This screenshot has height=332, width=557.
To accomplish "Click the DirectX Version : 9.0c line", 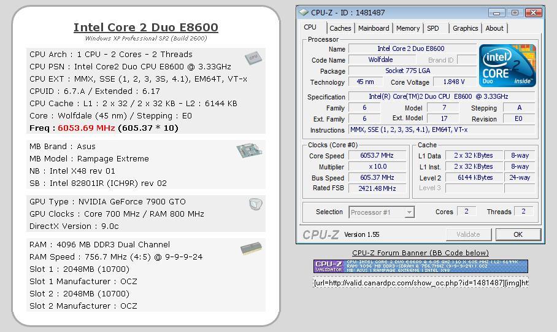I will point(74,226).
